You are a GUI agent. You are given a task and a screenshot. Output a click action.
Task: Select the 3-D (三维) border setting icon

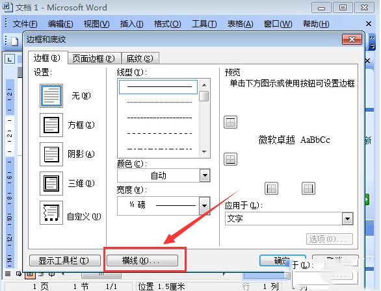(51, 183)
